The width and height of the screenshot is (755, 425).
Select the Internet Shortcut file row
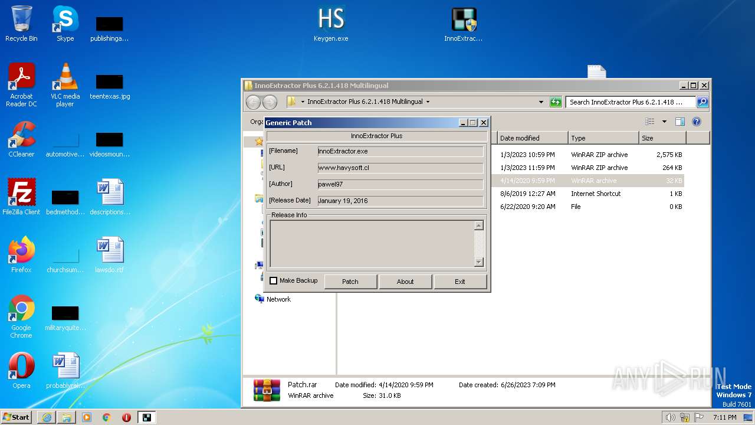pos(590,194)
